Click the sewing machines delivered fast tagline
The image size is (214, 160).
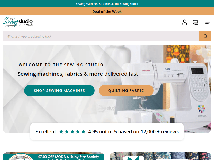78,74
